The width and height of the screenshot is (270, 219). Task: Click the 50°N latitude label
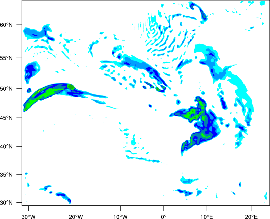click(x=6, y=89)
